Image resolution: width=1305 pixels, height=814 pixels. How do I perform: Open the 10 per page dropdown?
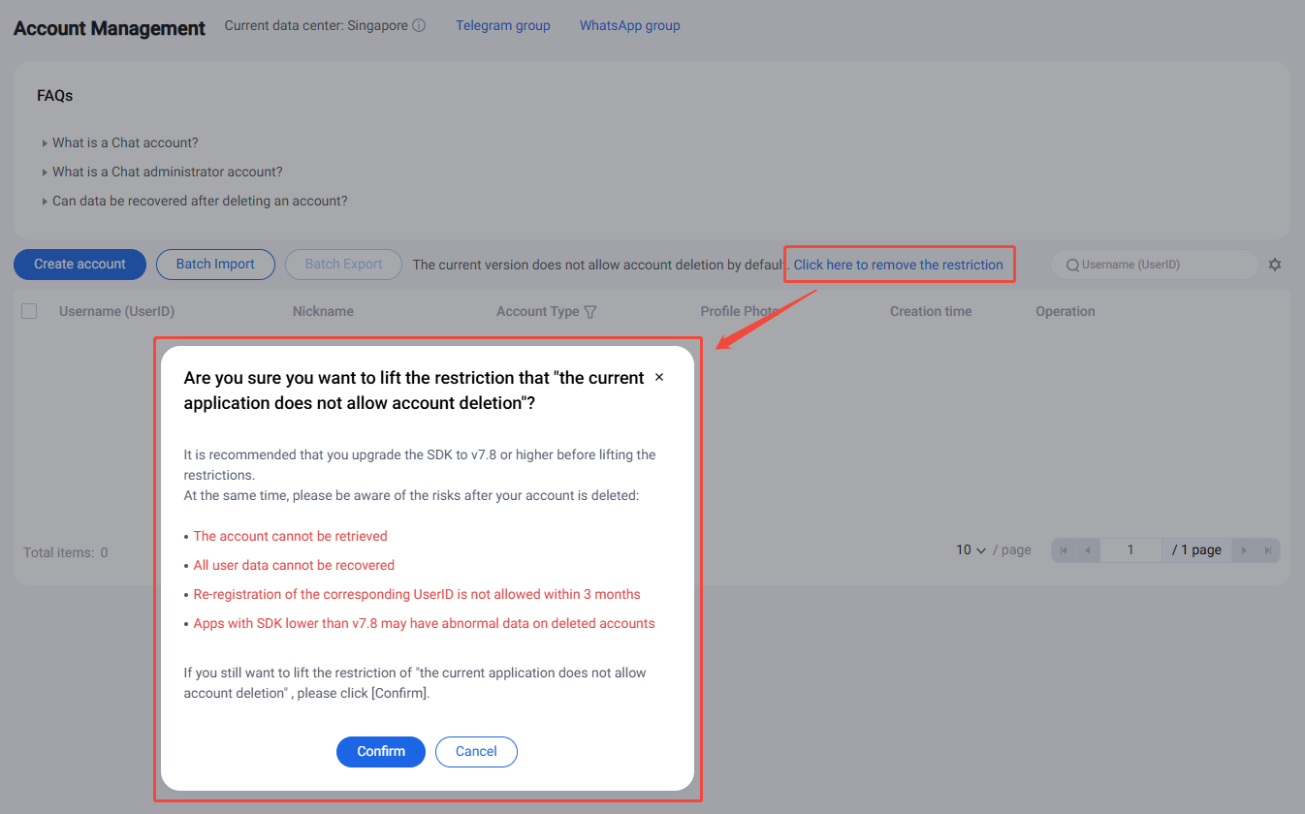[x=971, y=549]
